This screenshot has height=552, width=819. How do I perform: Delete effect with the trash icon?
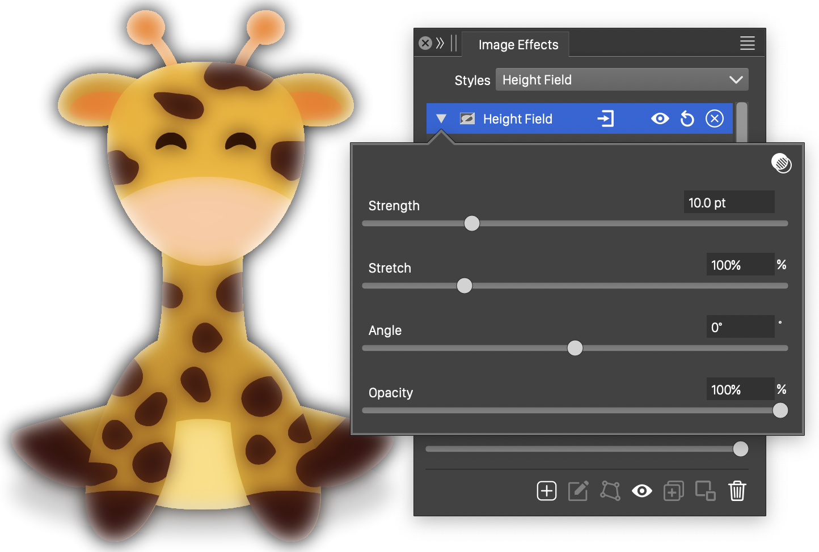[737, 491]
